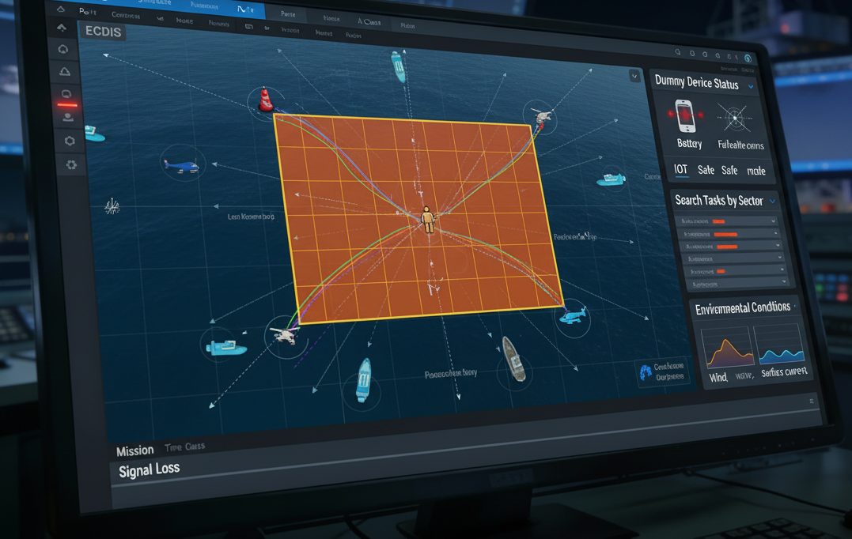Click the red buoy marker on the chart
This screenshot has height=539, width=852.
point(266,100)
